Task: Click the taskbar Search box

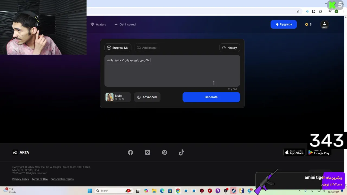Action: [114, 191]
